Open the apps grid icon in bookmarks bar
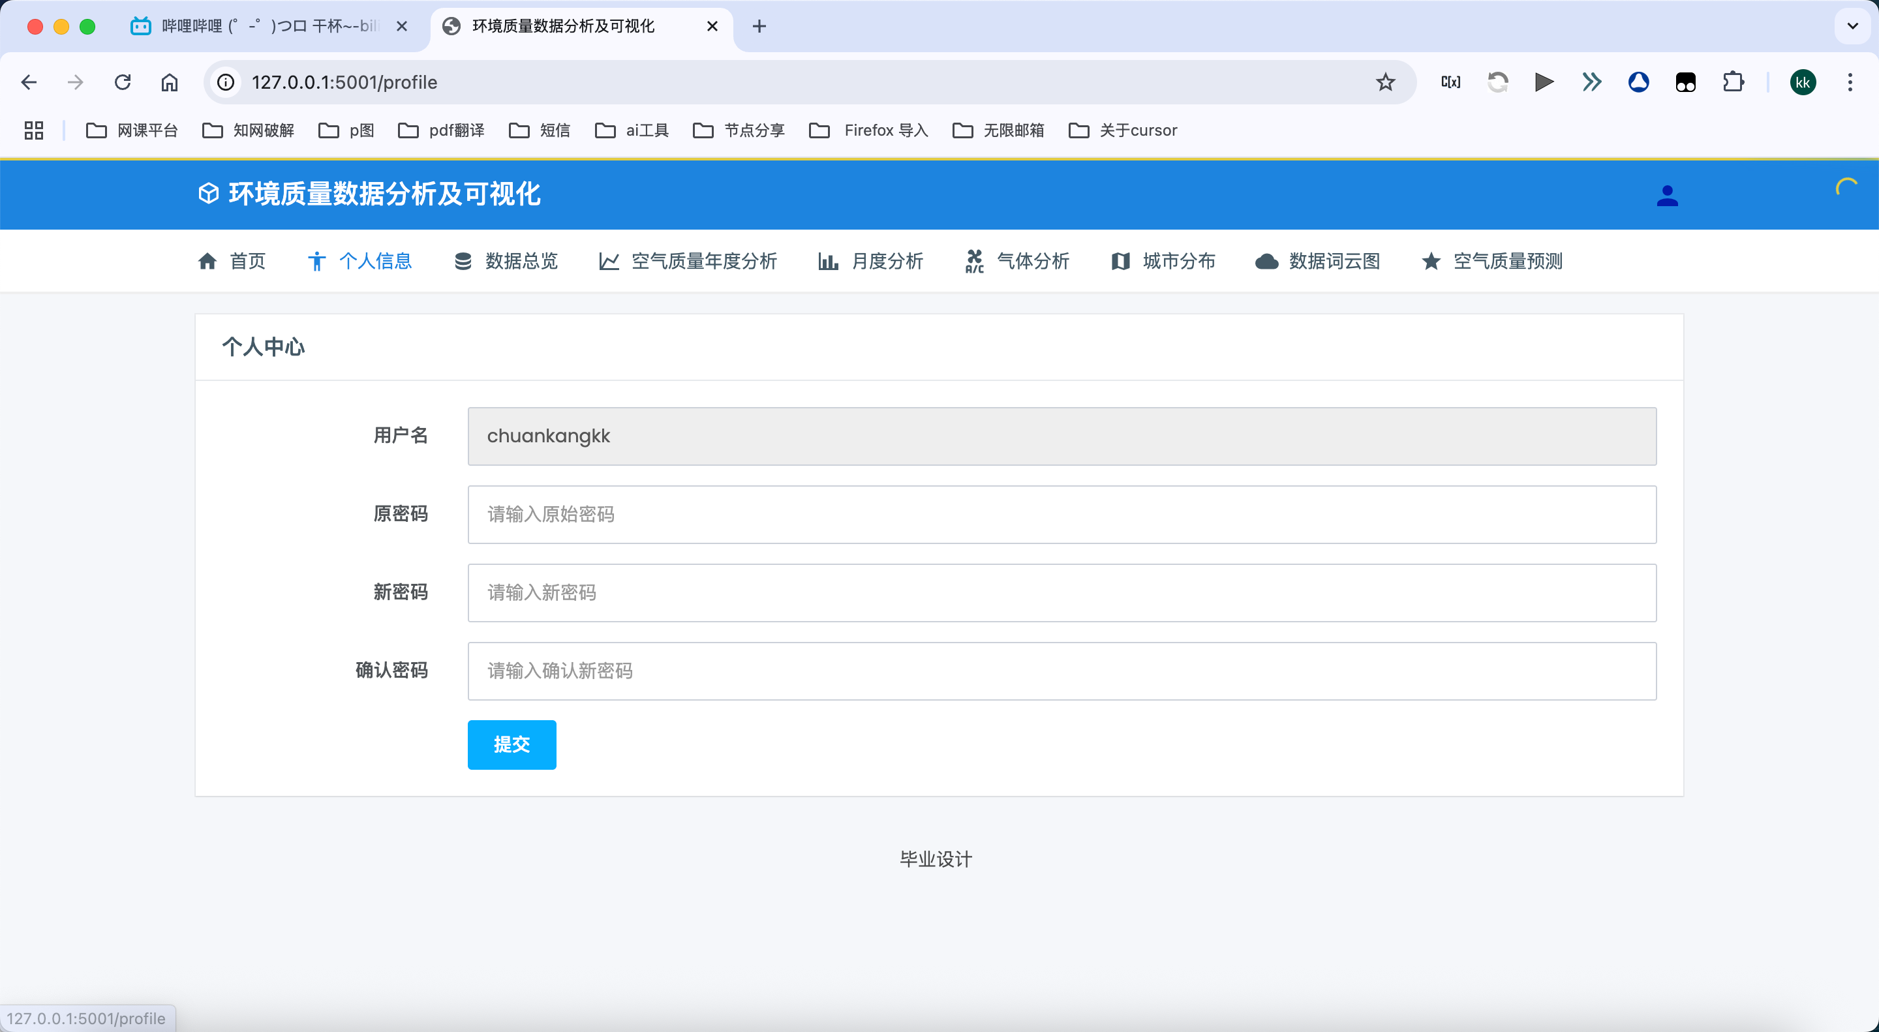The image size is (1879, 1032). click(x=33, y=130)
